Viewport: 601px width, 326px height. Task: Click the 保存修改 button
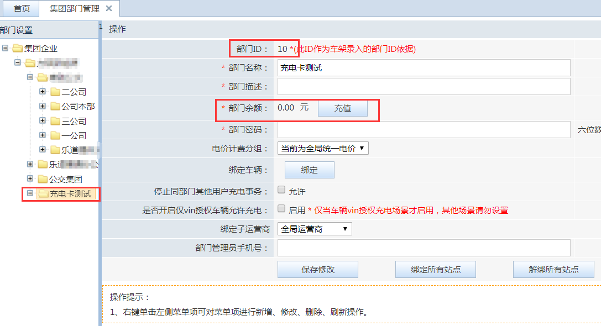(318, 269)
